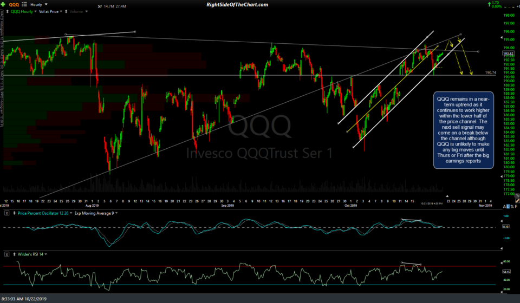The height and width of the screenshot is (303, 520).
Task: Click the Oct 2019 label on time axis
Action: click(350, 206)
